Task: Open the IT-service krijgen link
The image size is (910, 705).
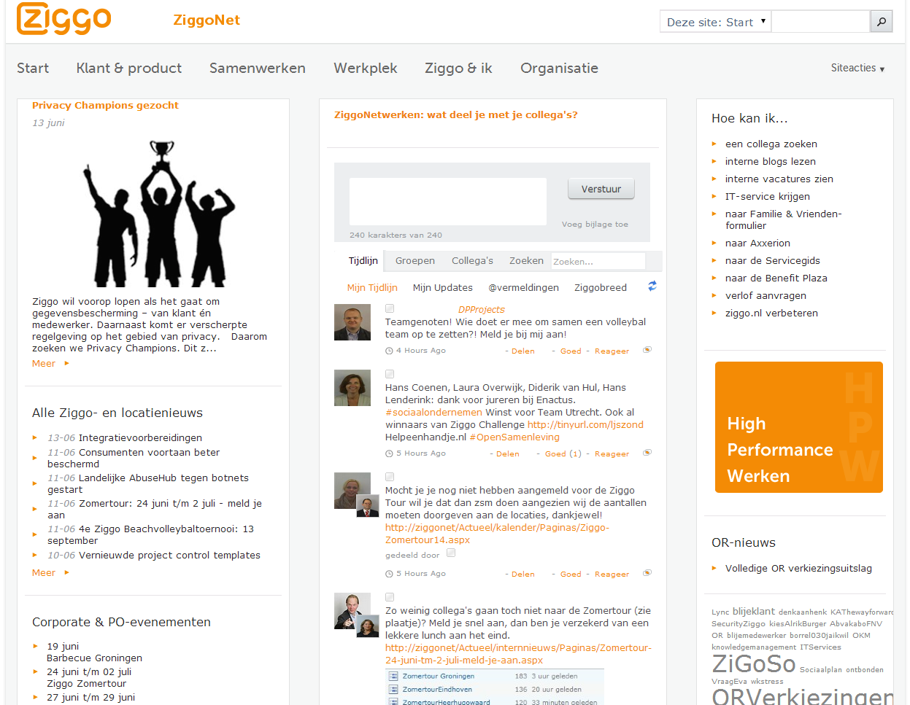Action: pyautogui.click(x=768, y=196)
